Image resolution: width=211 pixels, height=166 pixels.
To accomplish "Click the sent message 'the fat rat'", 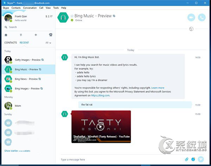I will [x=135, y=105].
